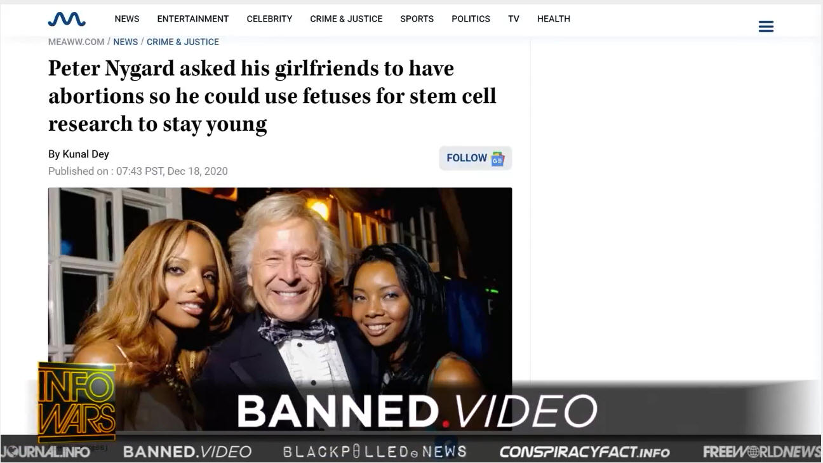Click the Google News icon in Follow button
This screenshot has width=823, height=463.
point(497,159)
